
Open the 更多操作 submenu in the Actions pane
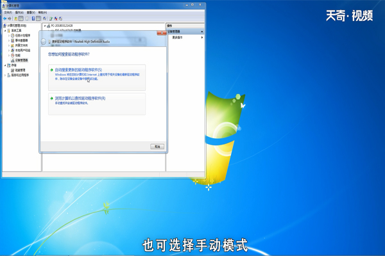click(187, 38)
